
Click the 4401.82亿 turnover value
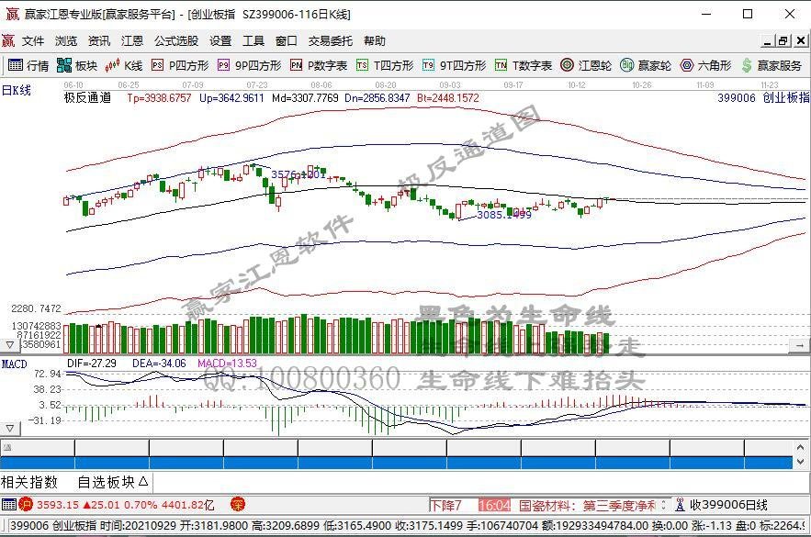tap(187, 505)
